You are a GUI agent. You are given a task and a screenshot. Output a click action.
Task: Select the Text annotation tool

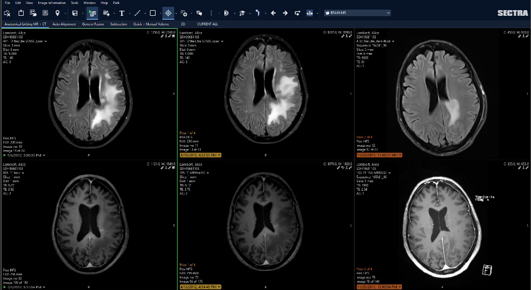(122, 13)
